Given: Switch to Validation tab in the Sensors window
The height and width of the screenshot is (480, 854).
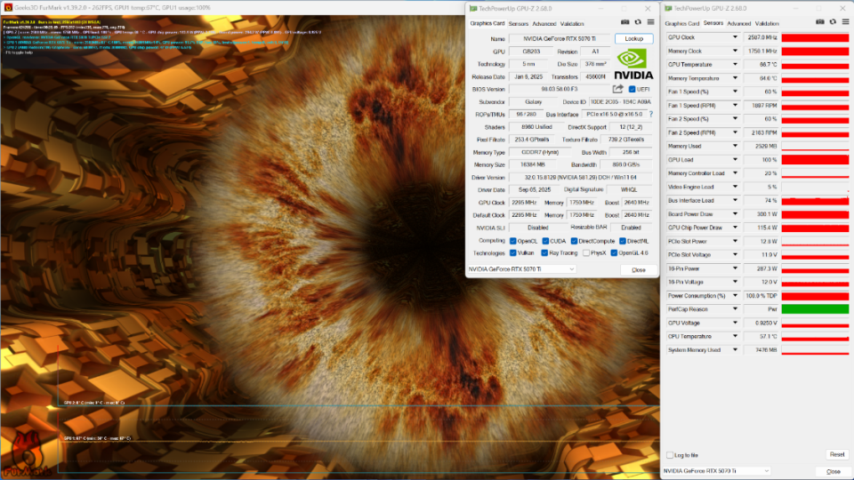Looking at the screenshot, I should (x=767, y=24).
